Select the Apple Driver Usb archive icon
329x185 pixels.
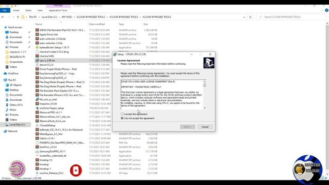[x=37, y=34]
